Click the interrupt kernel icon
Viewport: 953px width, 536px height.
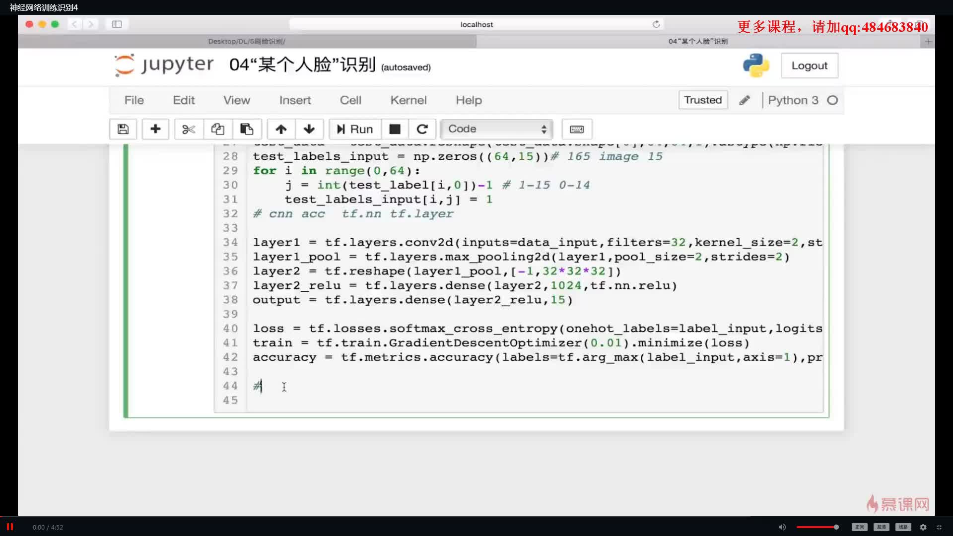(x=394, y=129)
